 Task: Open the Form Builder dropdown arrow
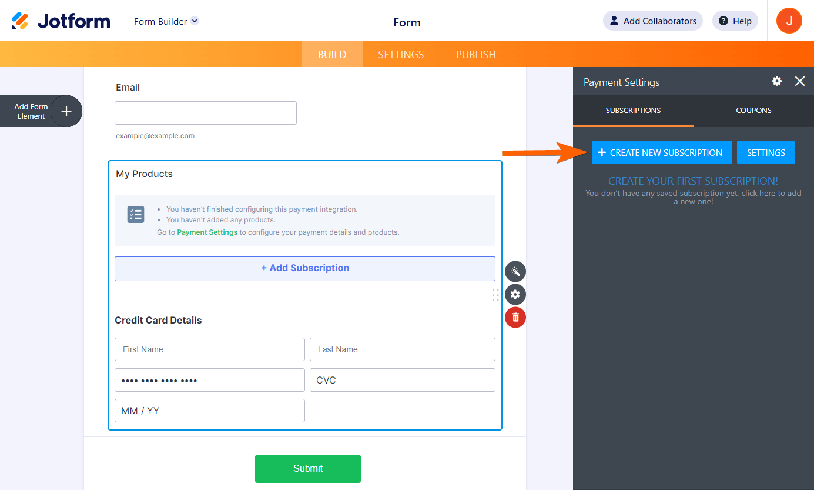pyautogui.click(x=195, y=21)
